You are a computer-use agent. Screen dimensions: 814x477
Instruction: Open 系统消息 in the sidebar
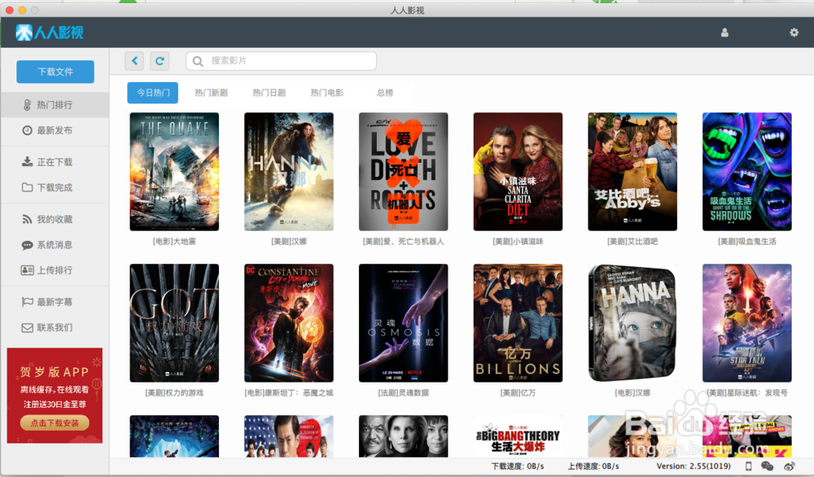click(55, 245)
